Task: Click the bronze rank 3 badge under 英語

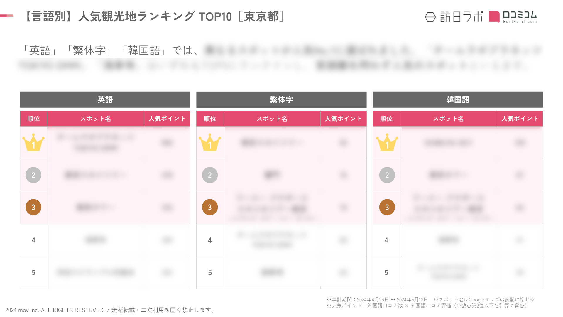Action: (33, 207)
